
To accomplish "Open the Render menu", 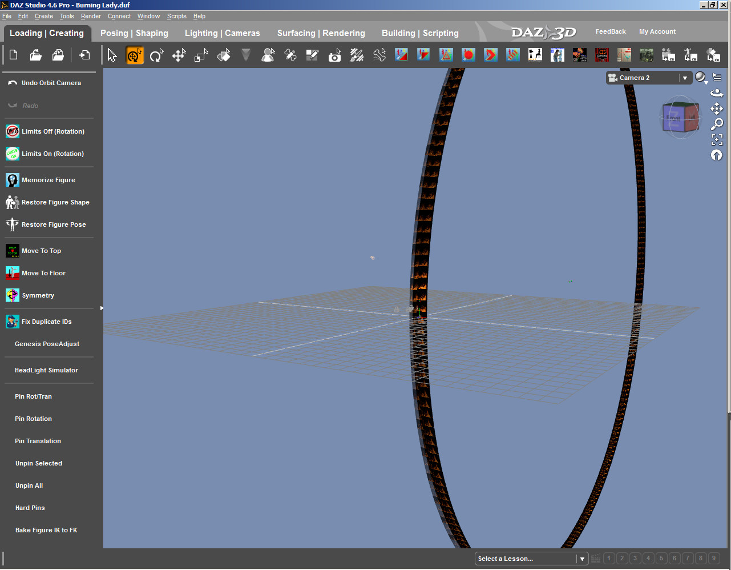I will pyautogui.click(x=91, y=16).
